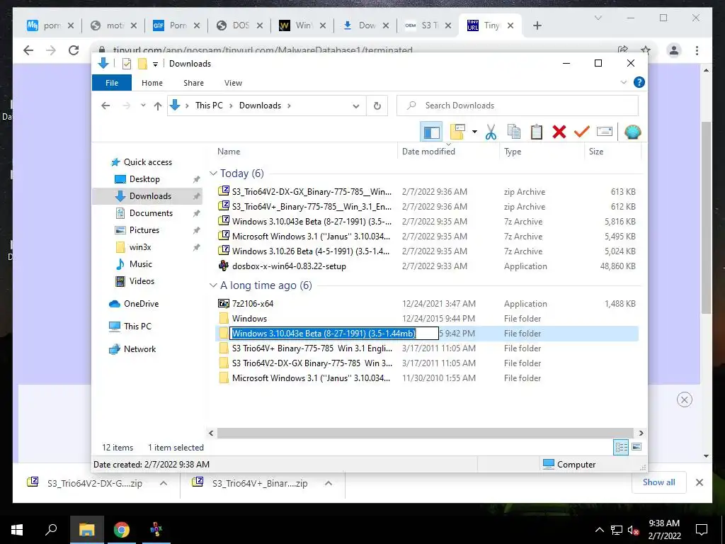
Task: Click the Cut scissors icon
Action: click(x=491, y=132)
